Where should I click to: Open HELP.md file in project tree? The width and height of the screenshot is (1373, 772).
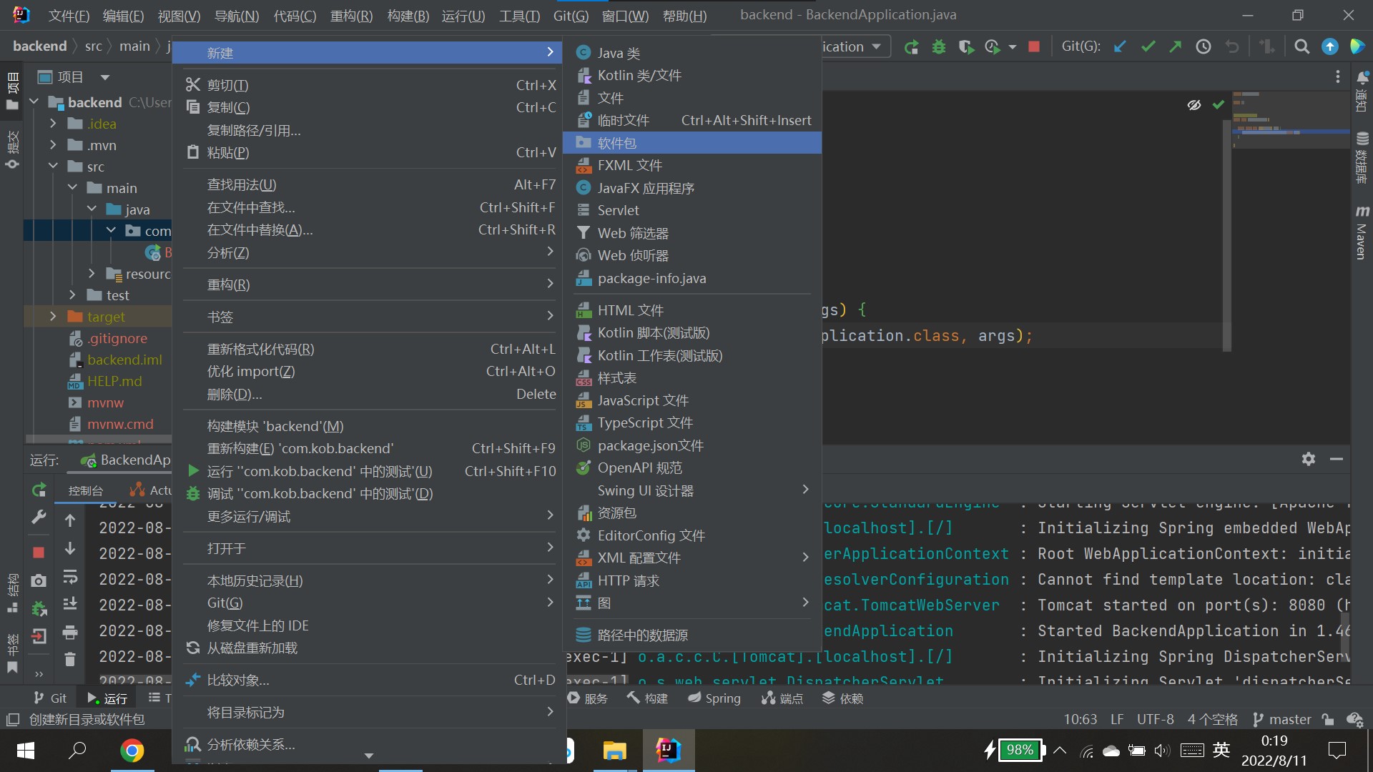[114, 381]
